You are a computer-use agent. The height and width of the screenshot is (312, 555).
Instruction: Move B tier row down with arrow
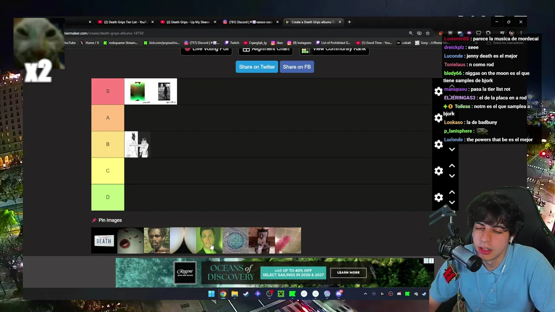point(452,149)
